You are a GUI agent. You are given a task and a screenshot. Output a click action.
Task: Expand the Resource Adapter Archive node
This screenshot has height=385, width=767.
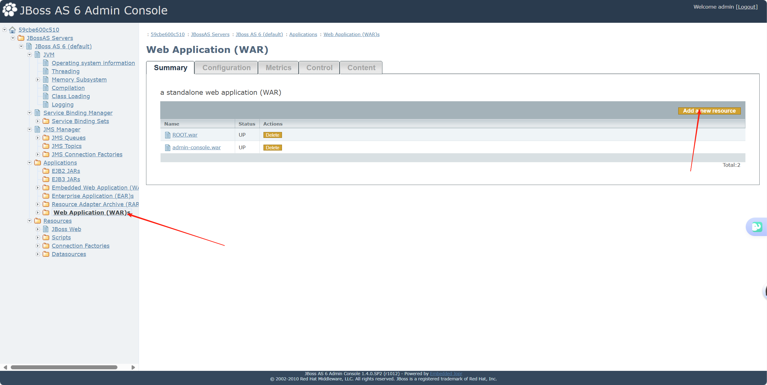[38, 204]
